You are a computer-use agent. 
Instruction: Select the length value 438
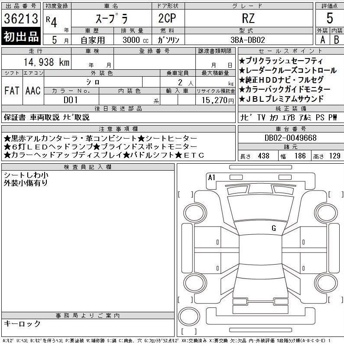(x=263, y=156)
